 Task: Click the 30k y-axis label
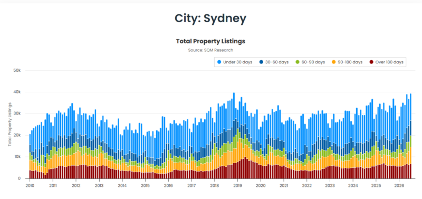[x=17, y=113]
